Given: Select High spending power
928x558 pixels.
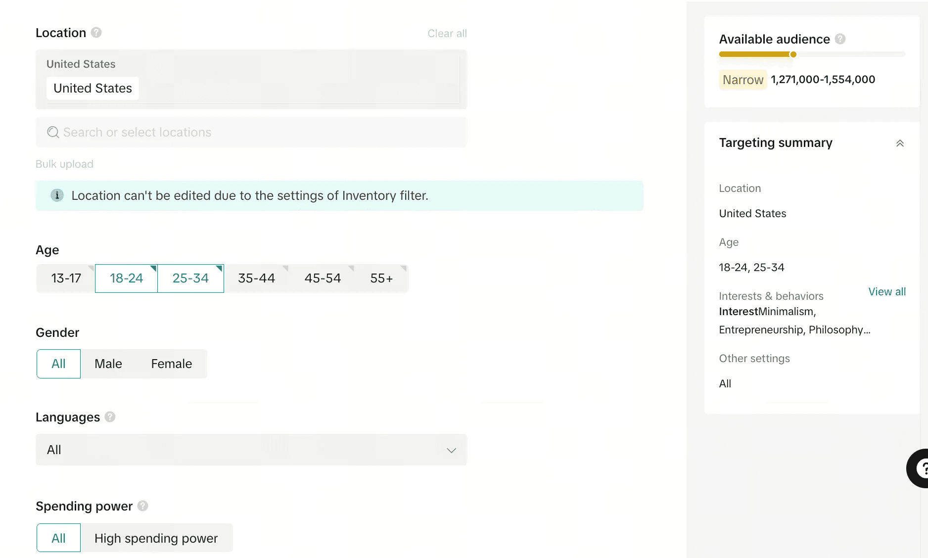Looking at the screenshot, I should point(156,538).
